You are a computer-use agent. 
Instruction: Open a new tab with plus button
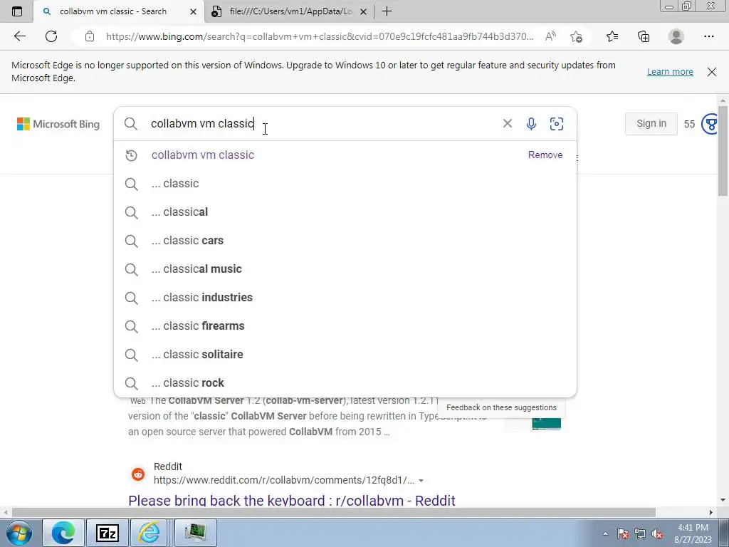[x=387, y=11]
